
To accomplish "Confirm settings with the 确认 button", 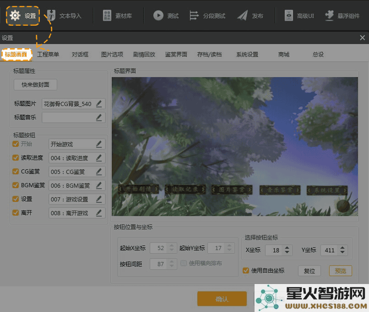I will tap(222, 299).
